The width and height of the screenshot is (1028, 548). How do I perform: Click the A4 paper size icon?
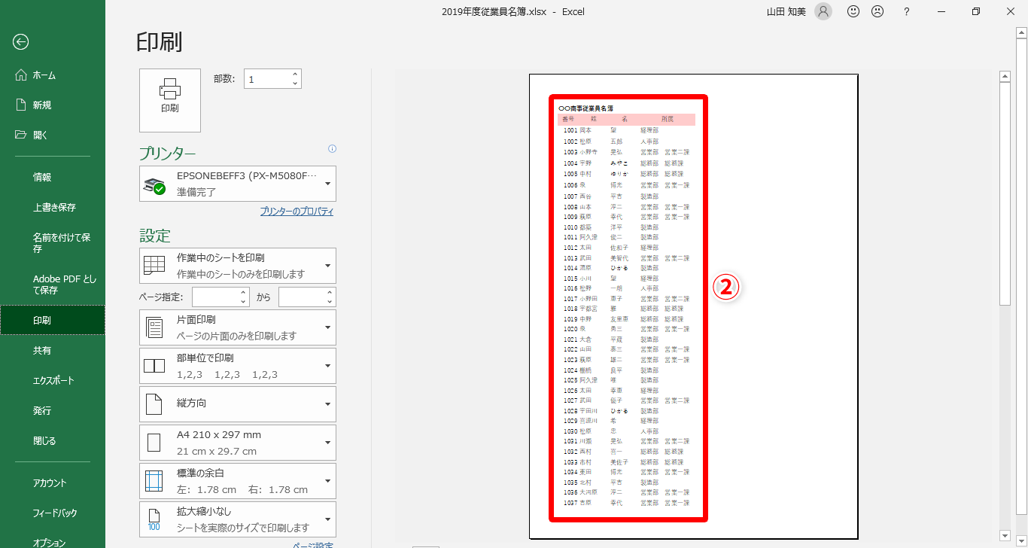pos(154,443)
